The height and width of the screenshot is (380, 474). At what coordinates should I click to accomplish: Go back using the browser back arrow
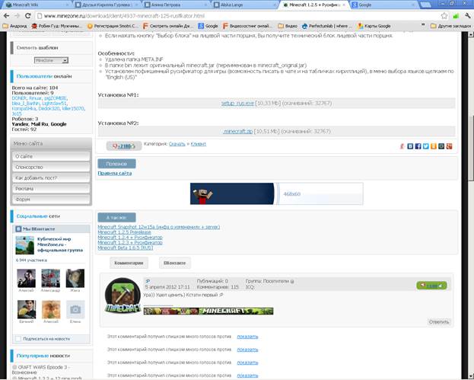(x=6, y=16)
